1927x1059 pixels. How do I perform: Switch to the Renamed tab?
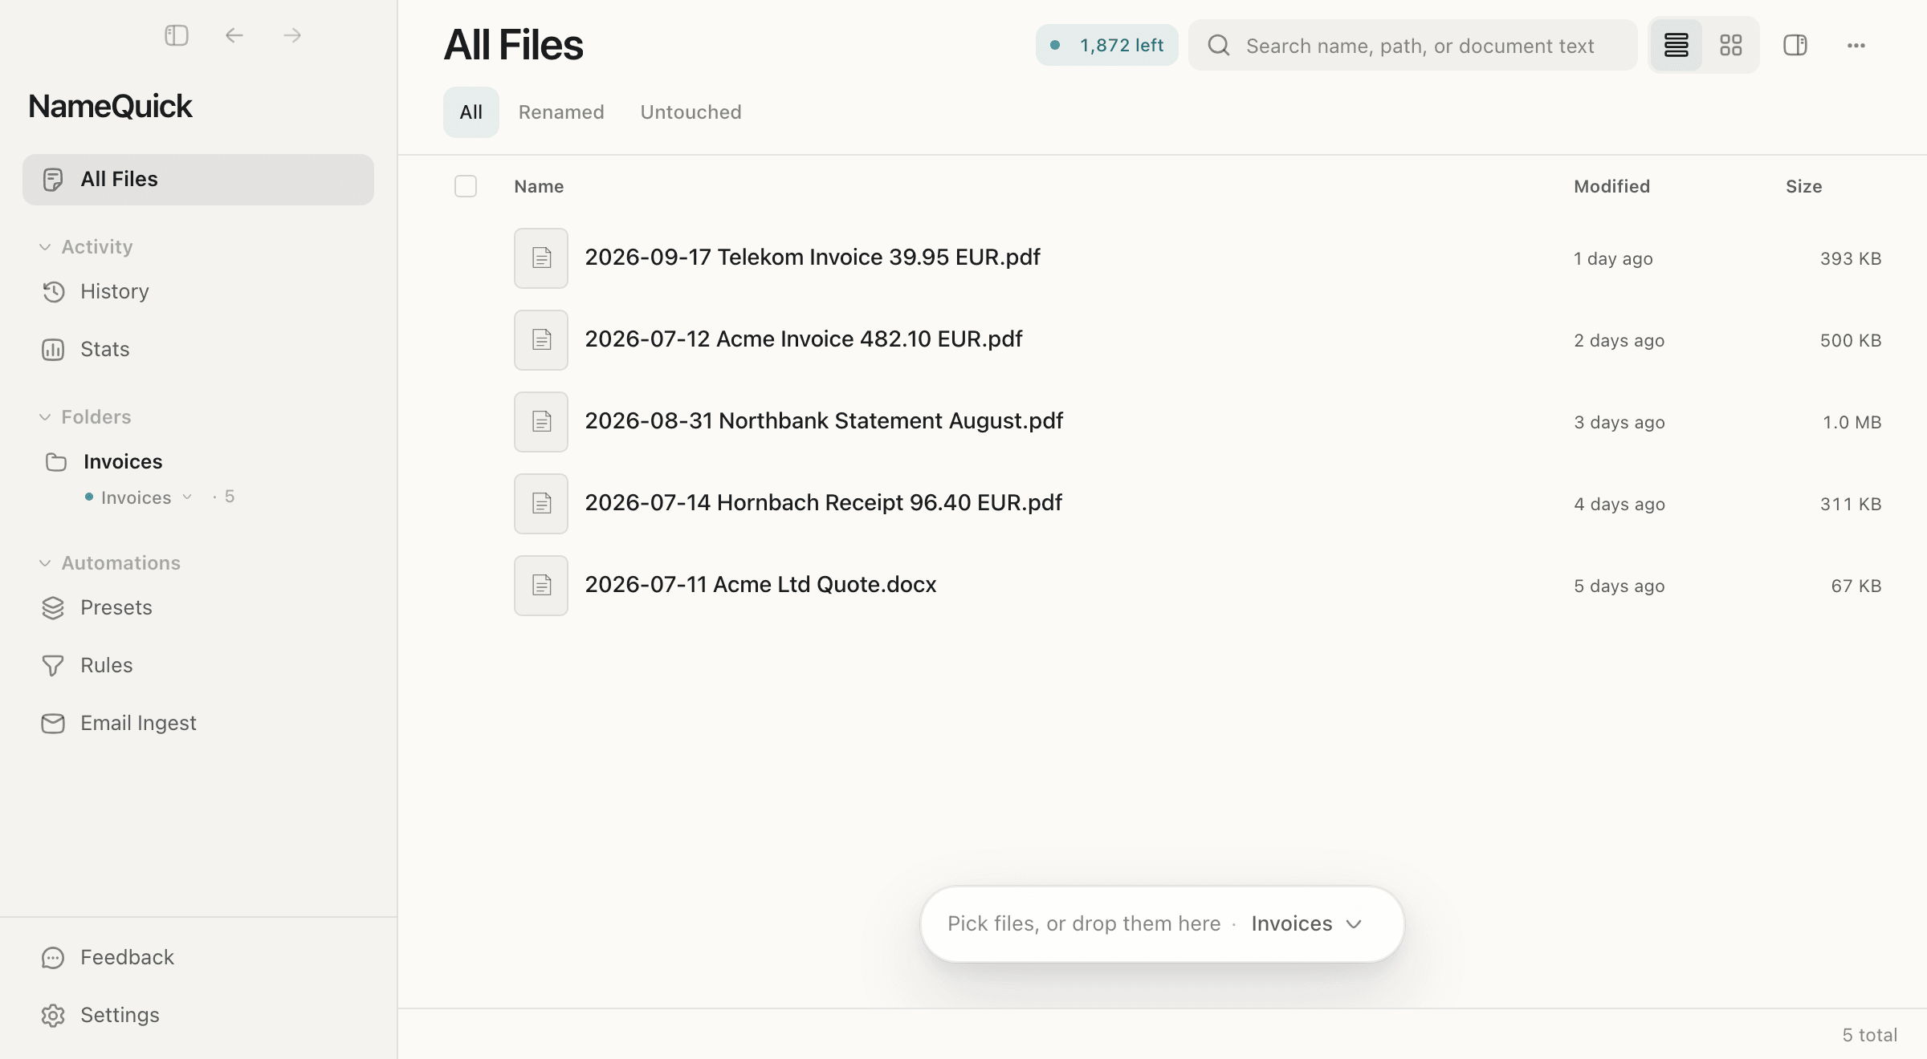tap(561, 112)
